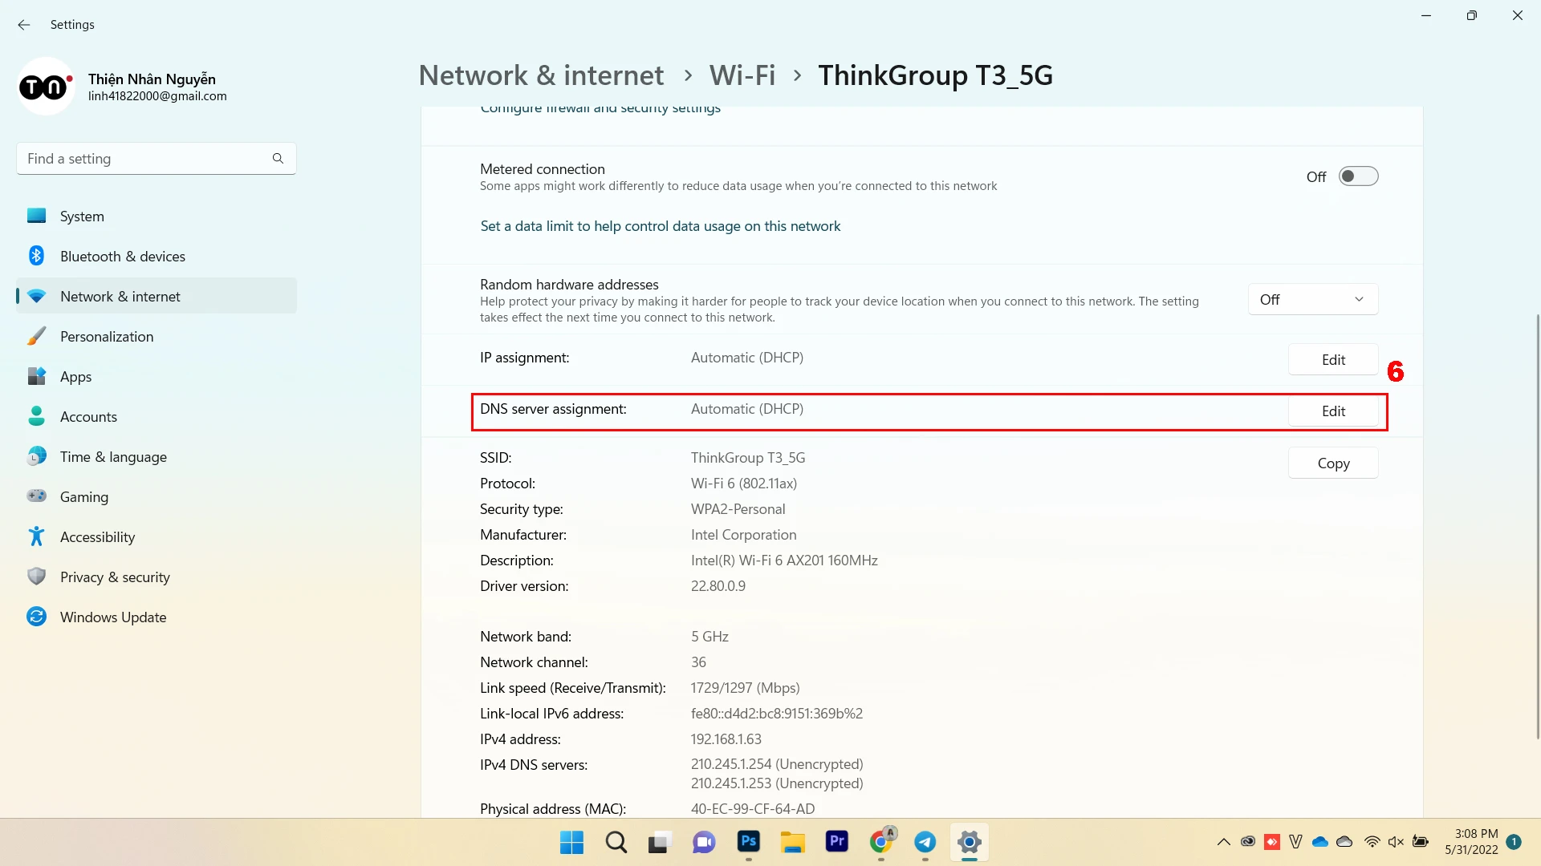The height and width of the screenshot is (866, 1541).
Task: Open the taskbar clock showing 3:08 PM
Action: tap(1471, 842)
